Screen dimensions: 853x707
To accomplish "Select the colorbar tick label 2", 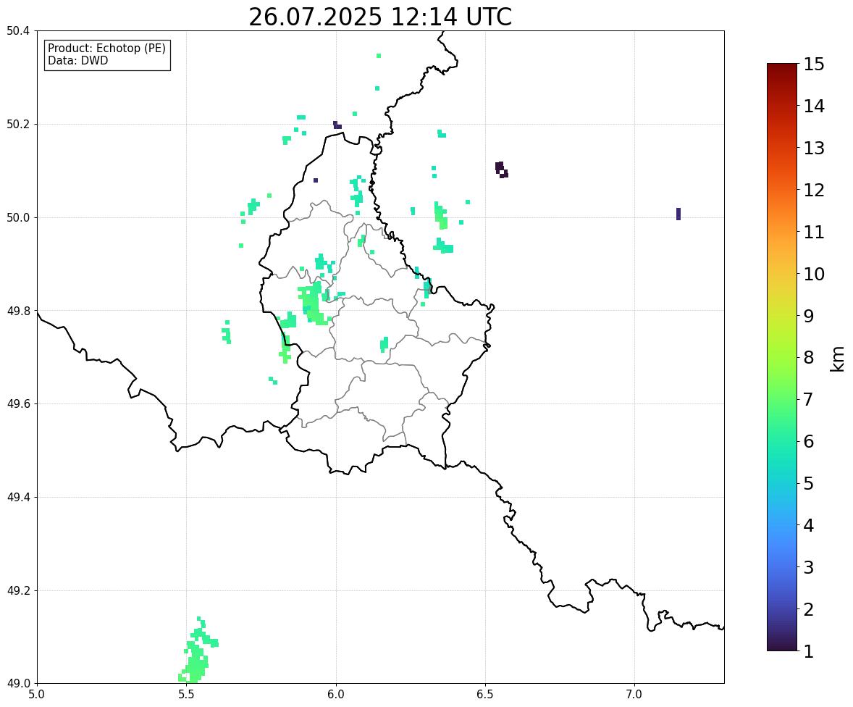I will click(809, 610).
